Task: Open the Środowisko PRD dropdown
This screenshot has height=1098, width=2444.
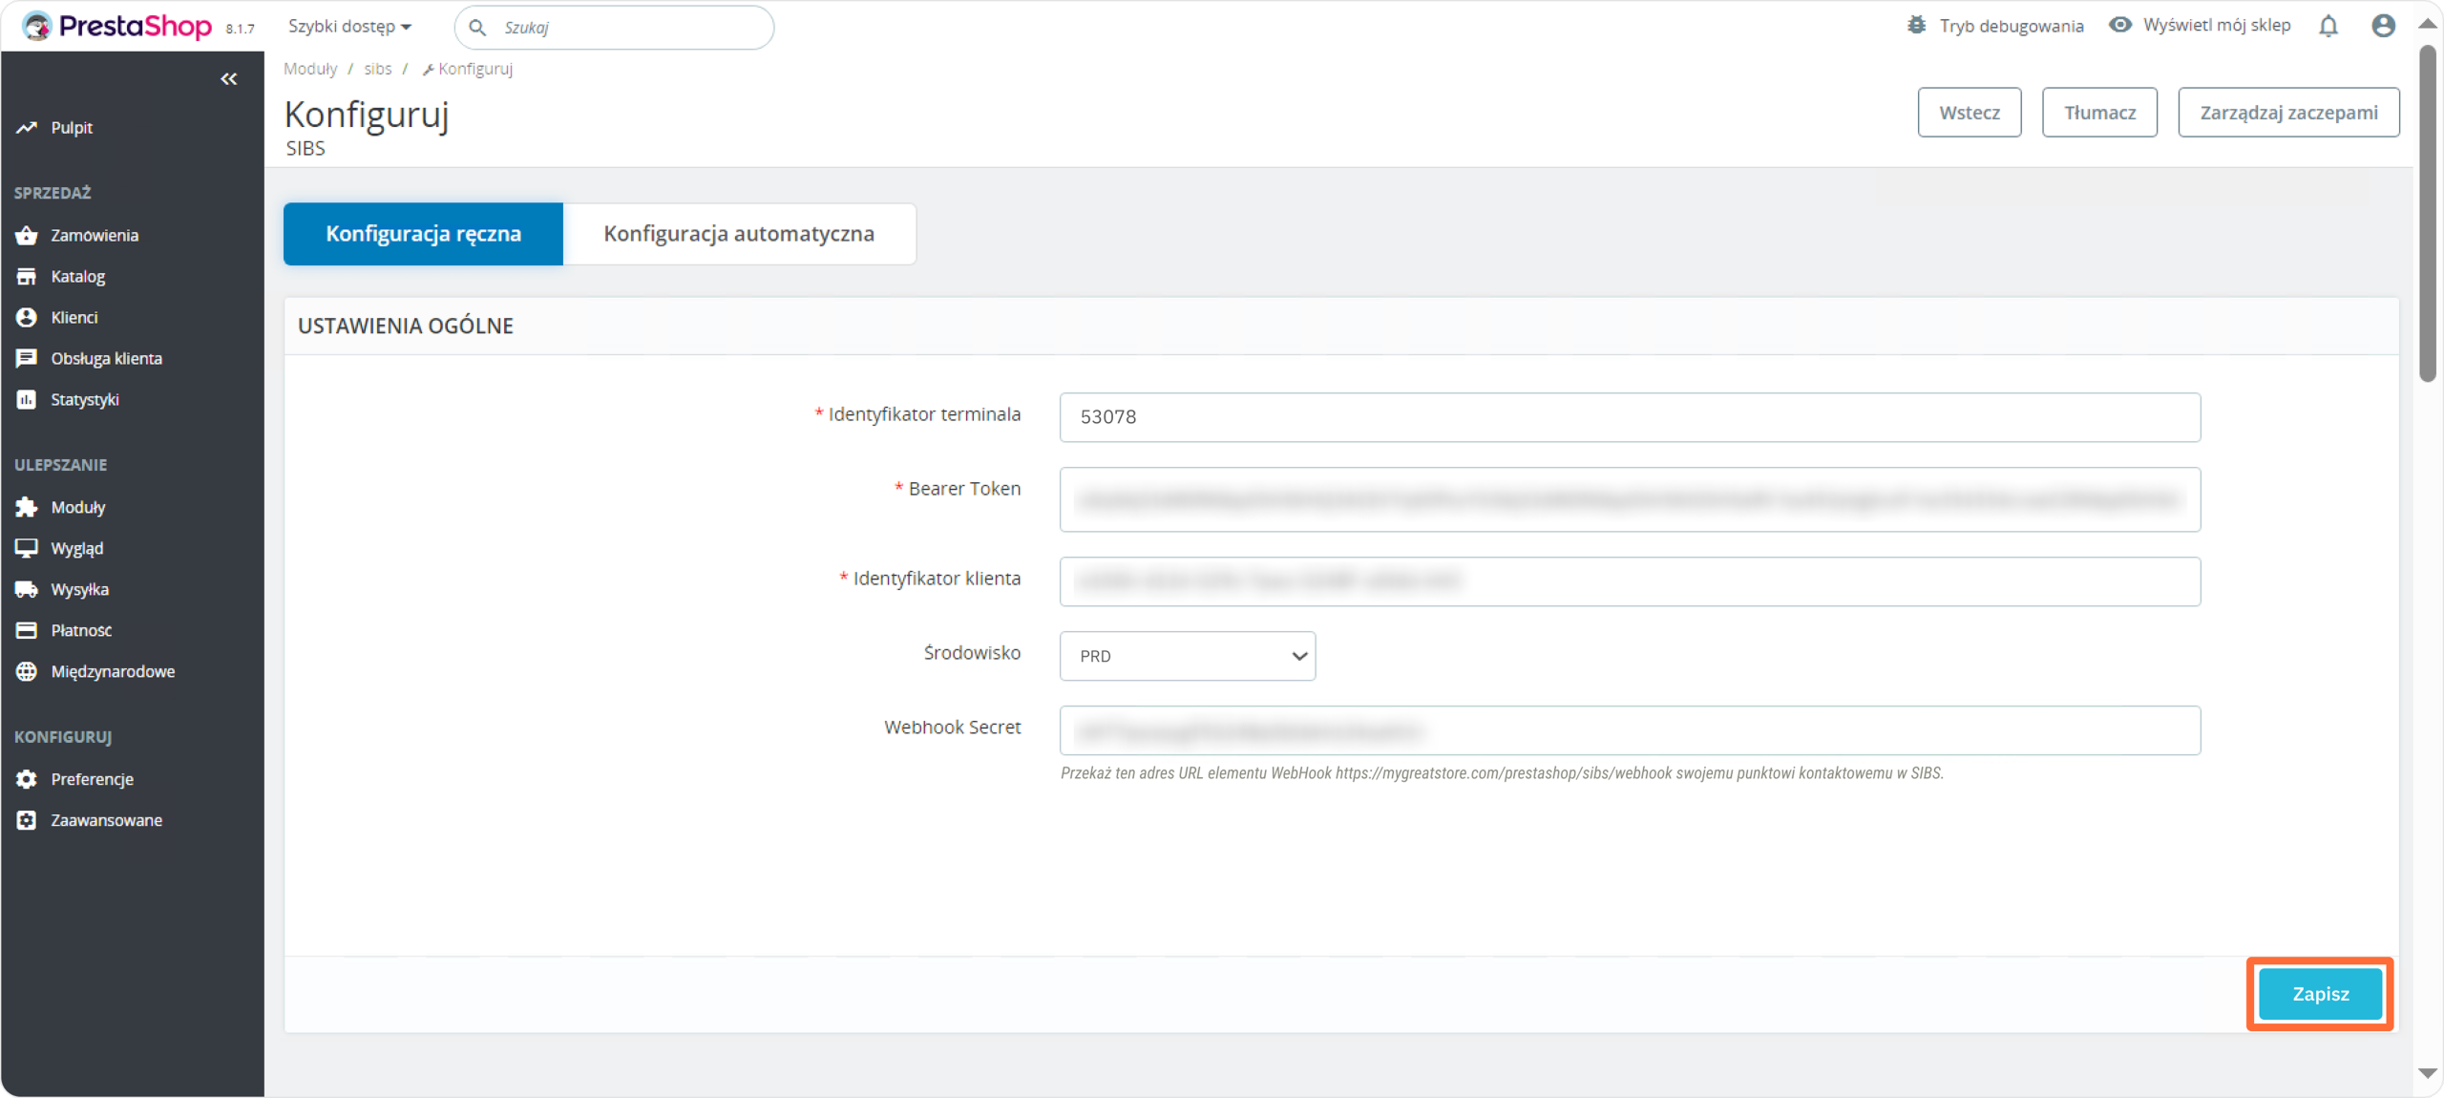Action: pyautogui.click(x=1187, y=656)
